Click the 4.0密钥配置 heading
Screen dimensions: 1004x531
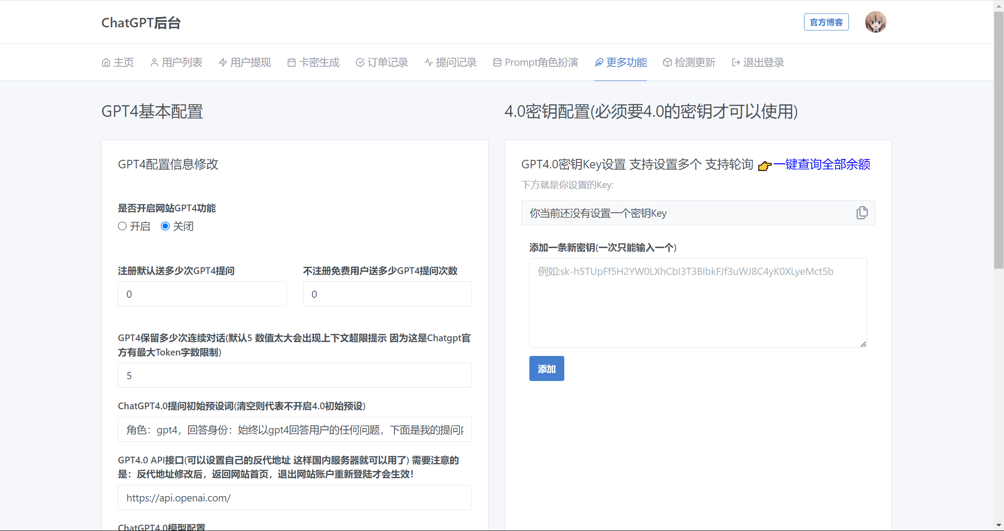tap(651, 111)
